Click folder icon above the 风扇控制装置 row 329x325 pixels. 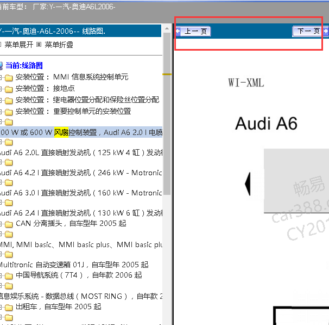coord(9,122)
